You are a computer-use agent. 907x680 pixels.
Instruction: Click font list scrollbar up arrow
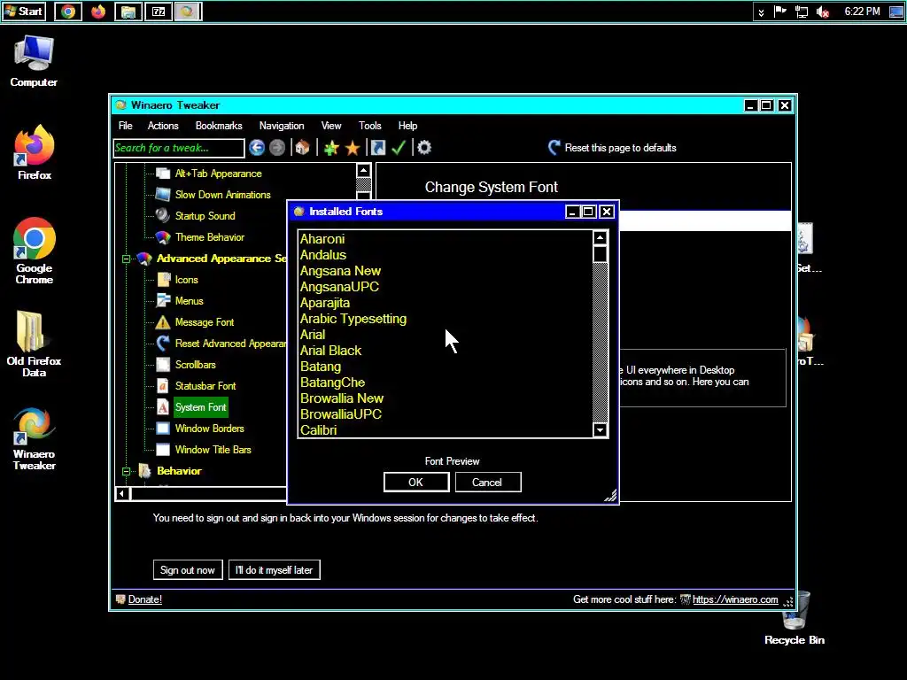(600, 237)
